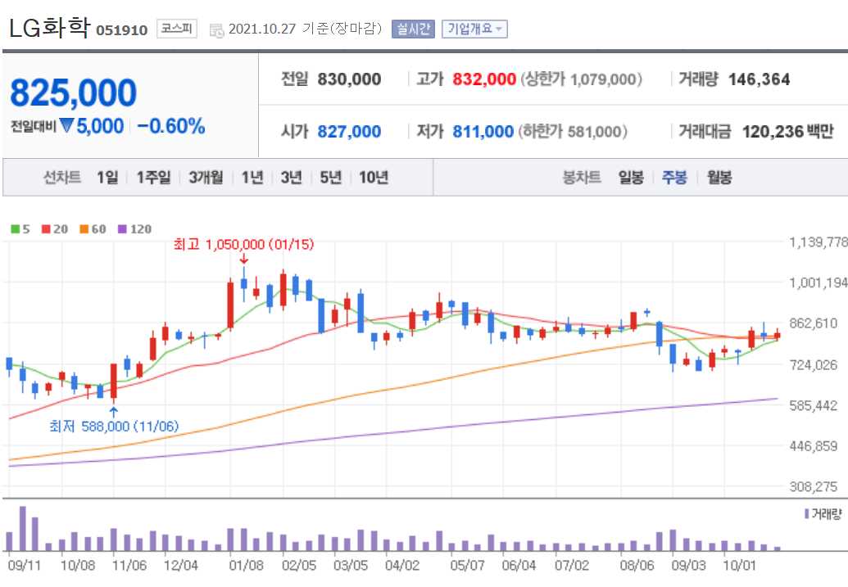Select the 봉차트 candle chart option
The image size is (848, 587).
point(583,177)
